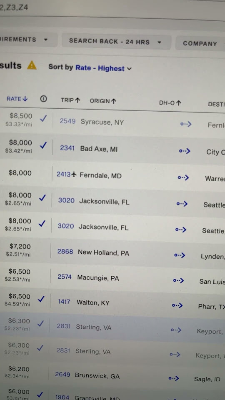
Task: Click the airplane icon beside Ferndale, MD
Action: point(74,175)
